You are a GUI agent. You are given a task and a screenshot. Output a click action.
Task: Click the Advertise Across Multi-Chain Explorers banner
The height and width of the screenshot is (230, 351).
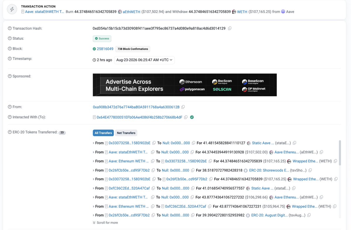coord(185,85)
